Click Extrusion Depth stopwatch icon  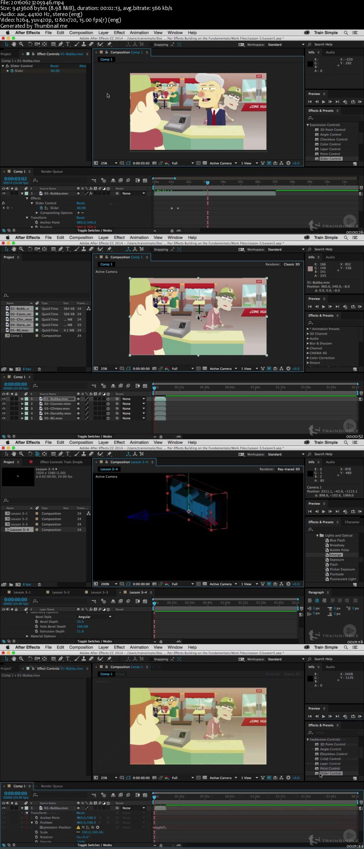(x=36, y=631)
